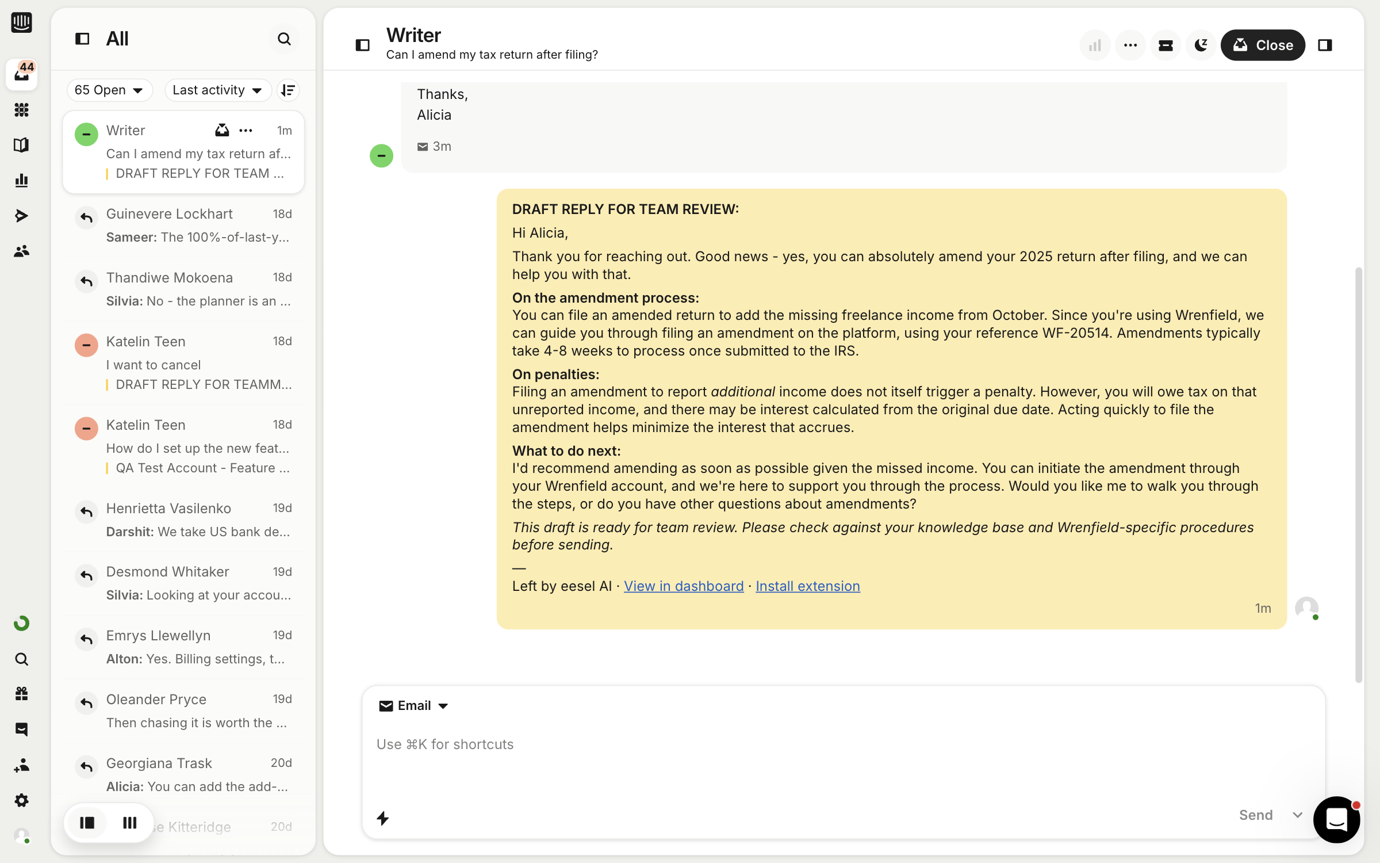The width and height of the screenshot is (1380, 863).
Task: Open the Inbox icon with 44 badge
Action: [22, 74]
